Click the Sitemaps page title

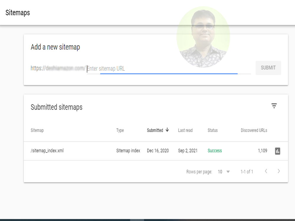tap(18, 13)
